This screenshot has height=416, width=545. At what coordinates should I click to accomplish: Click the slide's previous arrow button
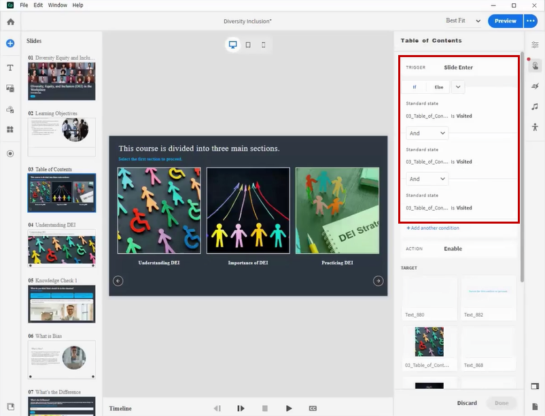[118, 281]
